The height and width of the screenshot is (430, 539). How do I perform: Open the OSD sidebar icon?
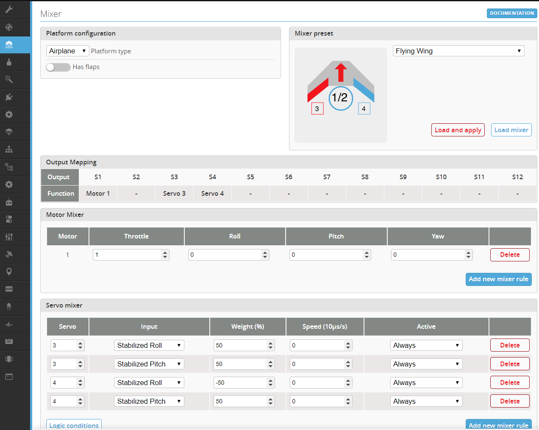pyautogui.click(x=9, y=289)
